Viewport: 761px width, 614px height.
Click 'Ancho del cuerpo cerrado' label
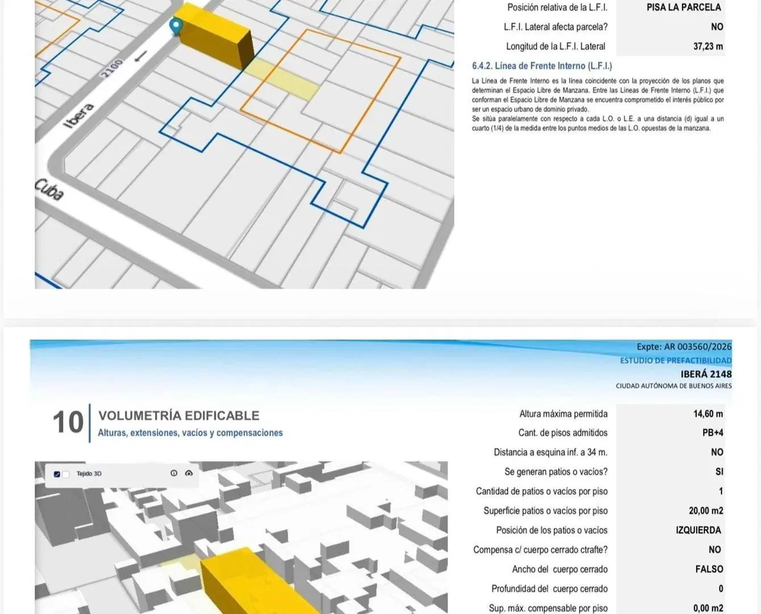560,569
